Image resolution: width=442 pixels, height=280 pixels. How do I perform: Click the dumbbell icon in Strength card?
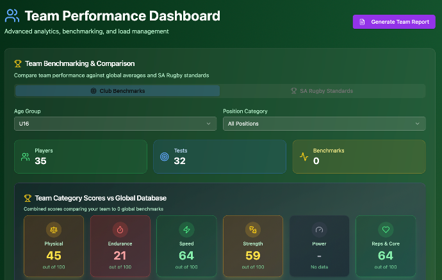pos(253,229)
